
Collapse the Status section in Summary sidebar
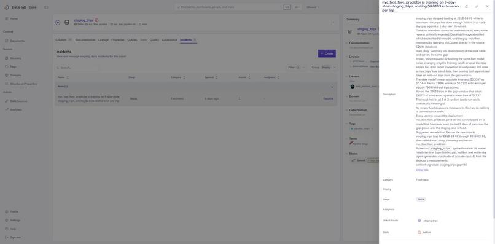point(346,154)
